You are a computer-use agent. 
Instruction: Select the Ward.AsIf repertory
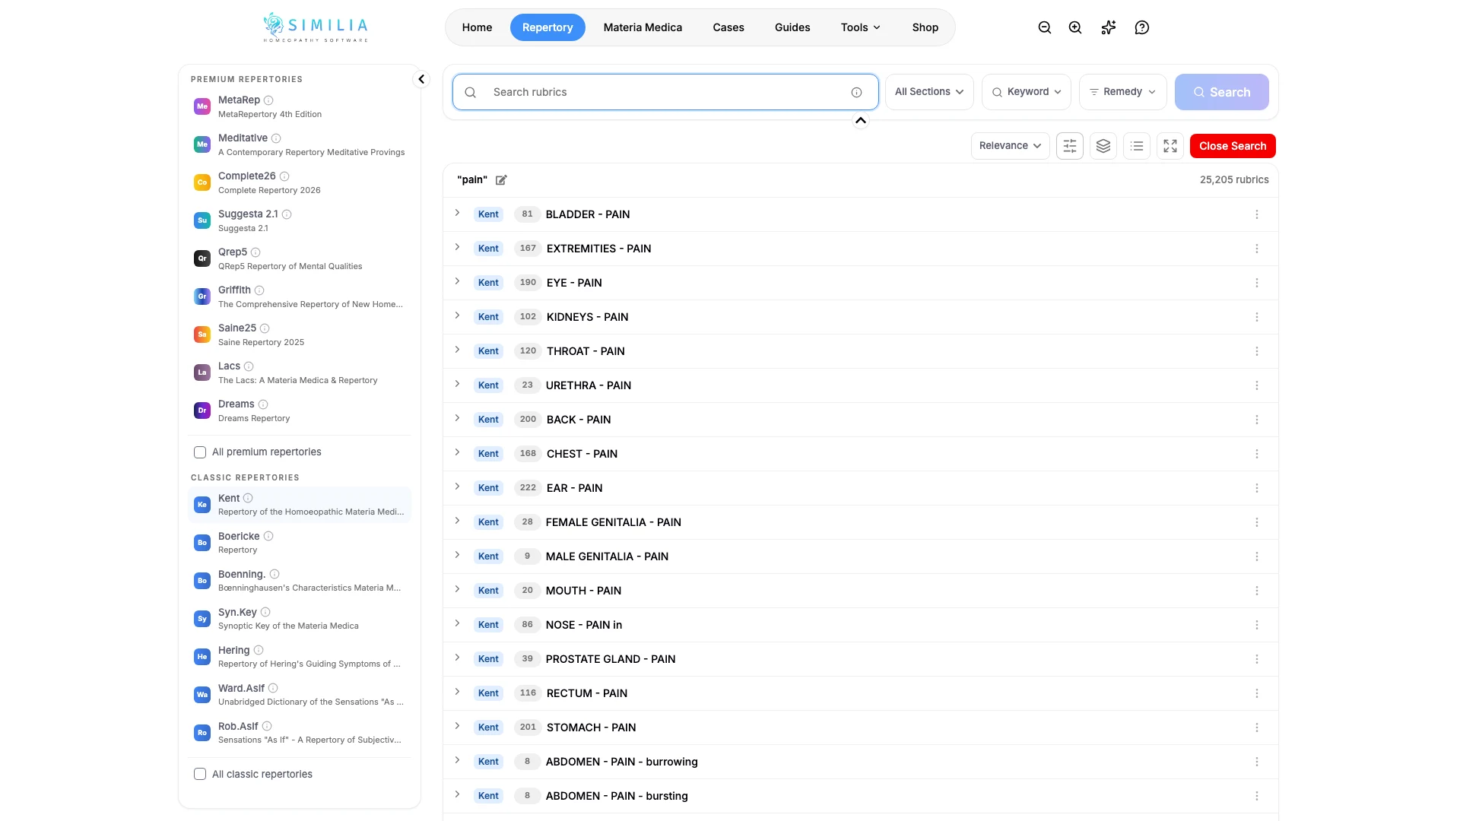pyautogui.click(x=300, y=695)
